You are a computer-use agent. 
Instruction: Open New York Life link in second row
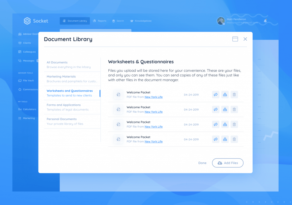pos(154,112)
